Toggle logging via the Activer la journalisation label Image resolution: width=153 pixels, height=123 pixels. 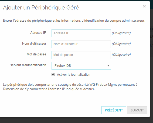74,75
